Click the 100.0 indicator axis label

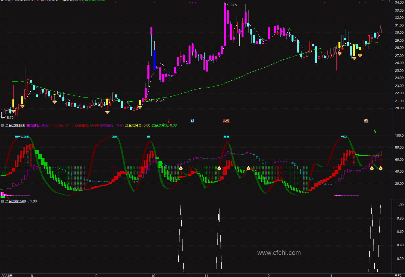pyautogui.click(x=399, y=136)
